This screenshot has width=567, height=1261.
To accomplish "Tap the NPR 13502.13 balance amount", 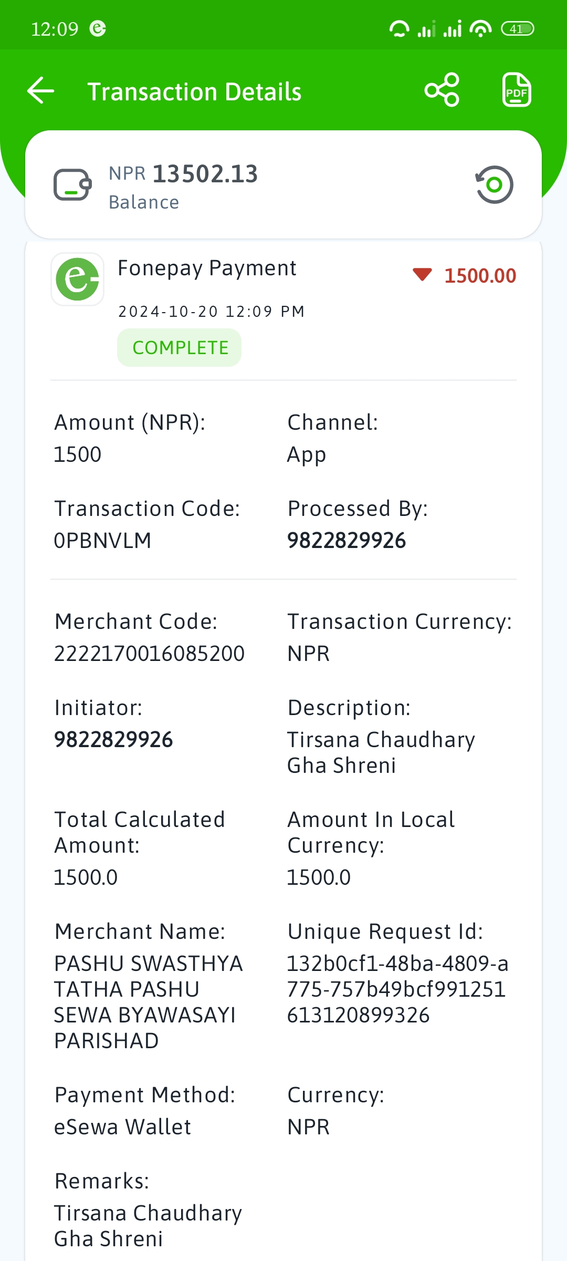I will 183,174.
